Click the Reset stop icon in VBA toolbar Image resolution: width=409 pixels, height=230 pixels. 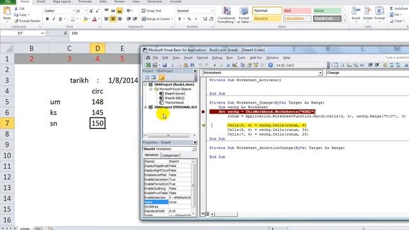[x=228, y=65]
